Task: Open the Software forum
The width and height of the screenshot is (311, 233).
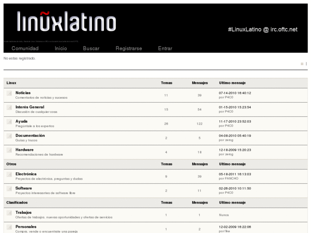Action: (x=24, y=188)
